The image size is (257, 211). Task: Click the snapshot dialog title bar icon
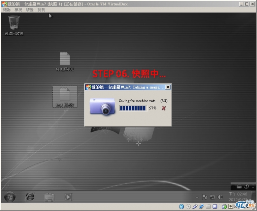(x=88, y=87)
